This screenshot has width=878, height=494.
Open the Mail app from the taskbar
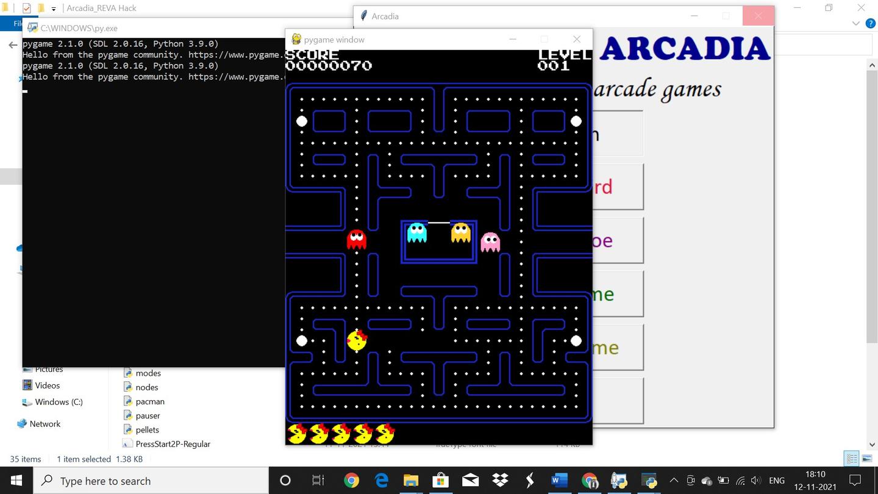pyautogui.click(x=470, y=481)
